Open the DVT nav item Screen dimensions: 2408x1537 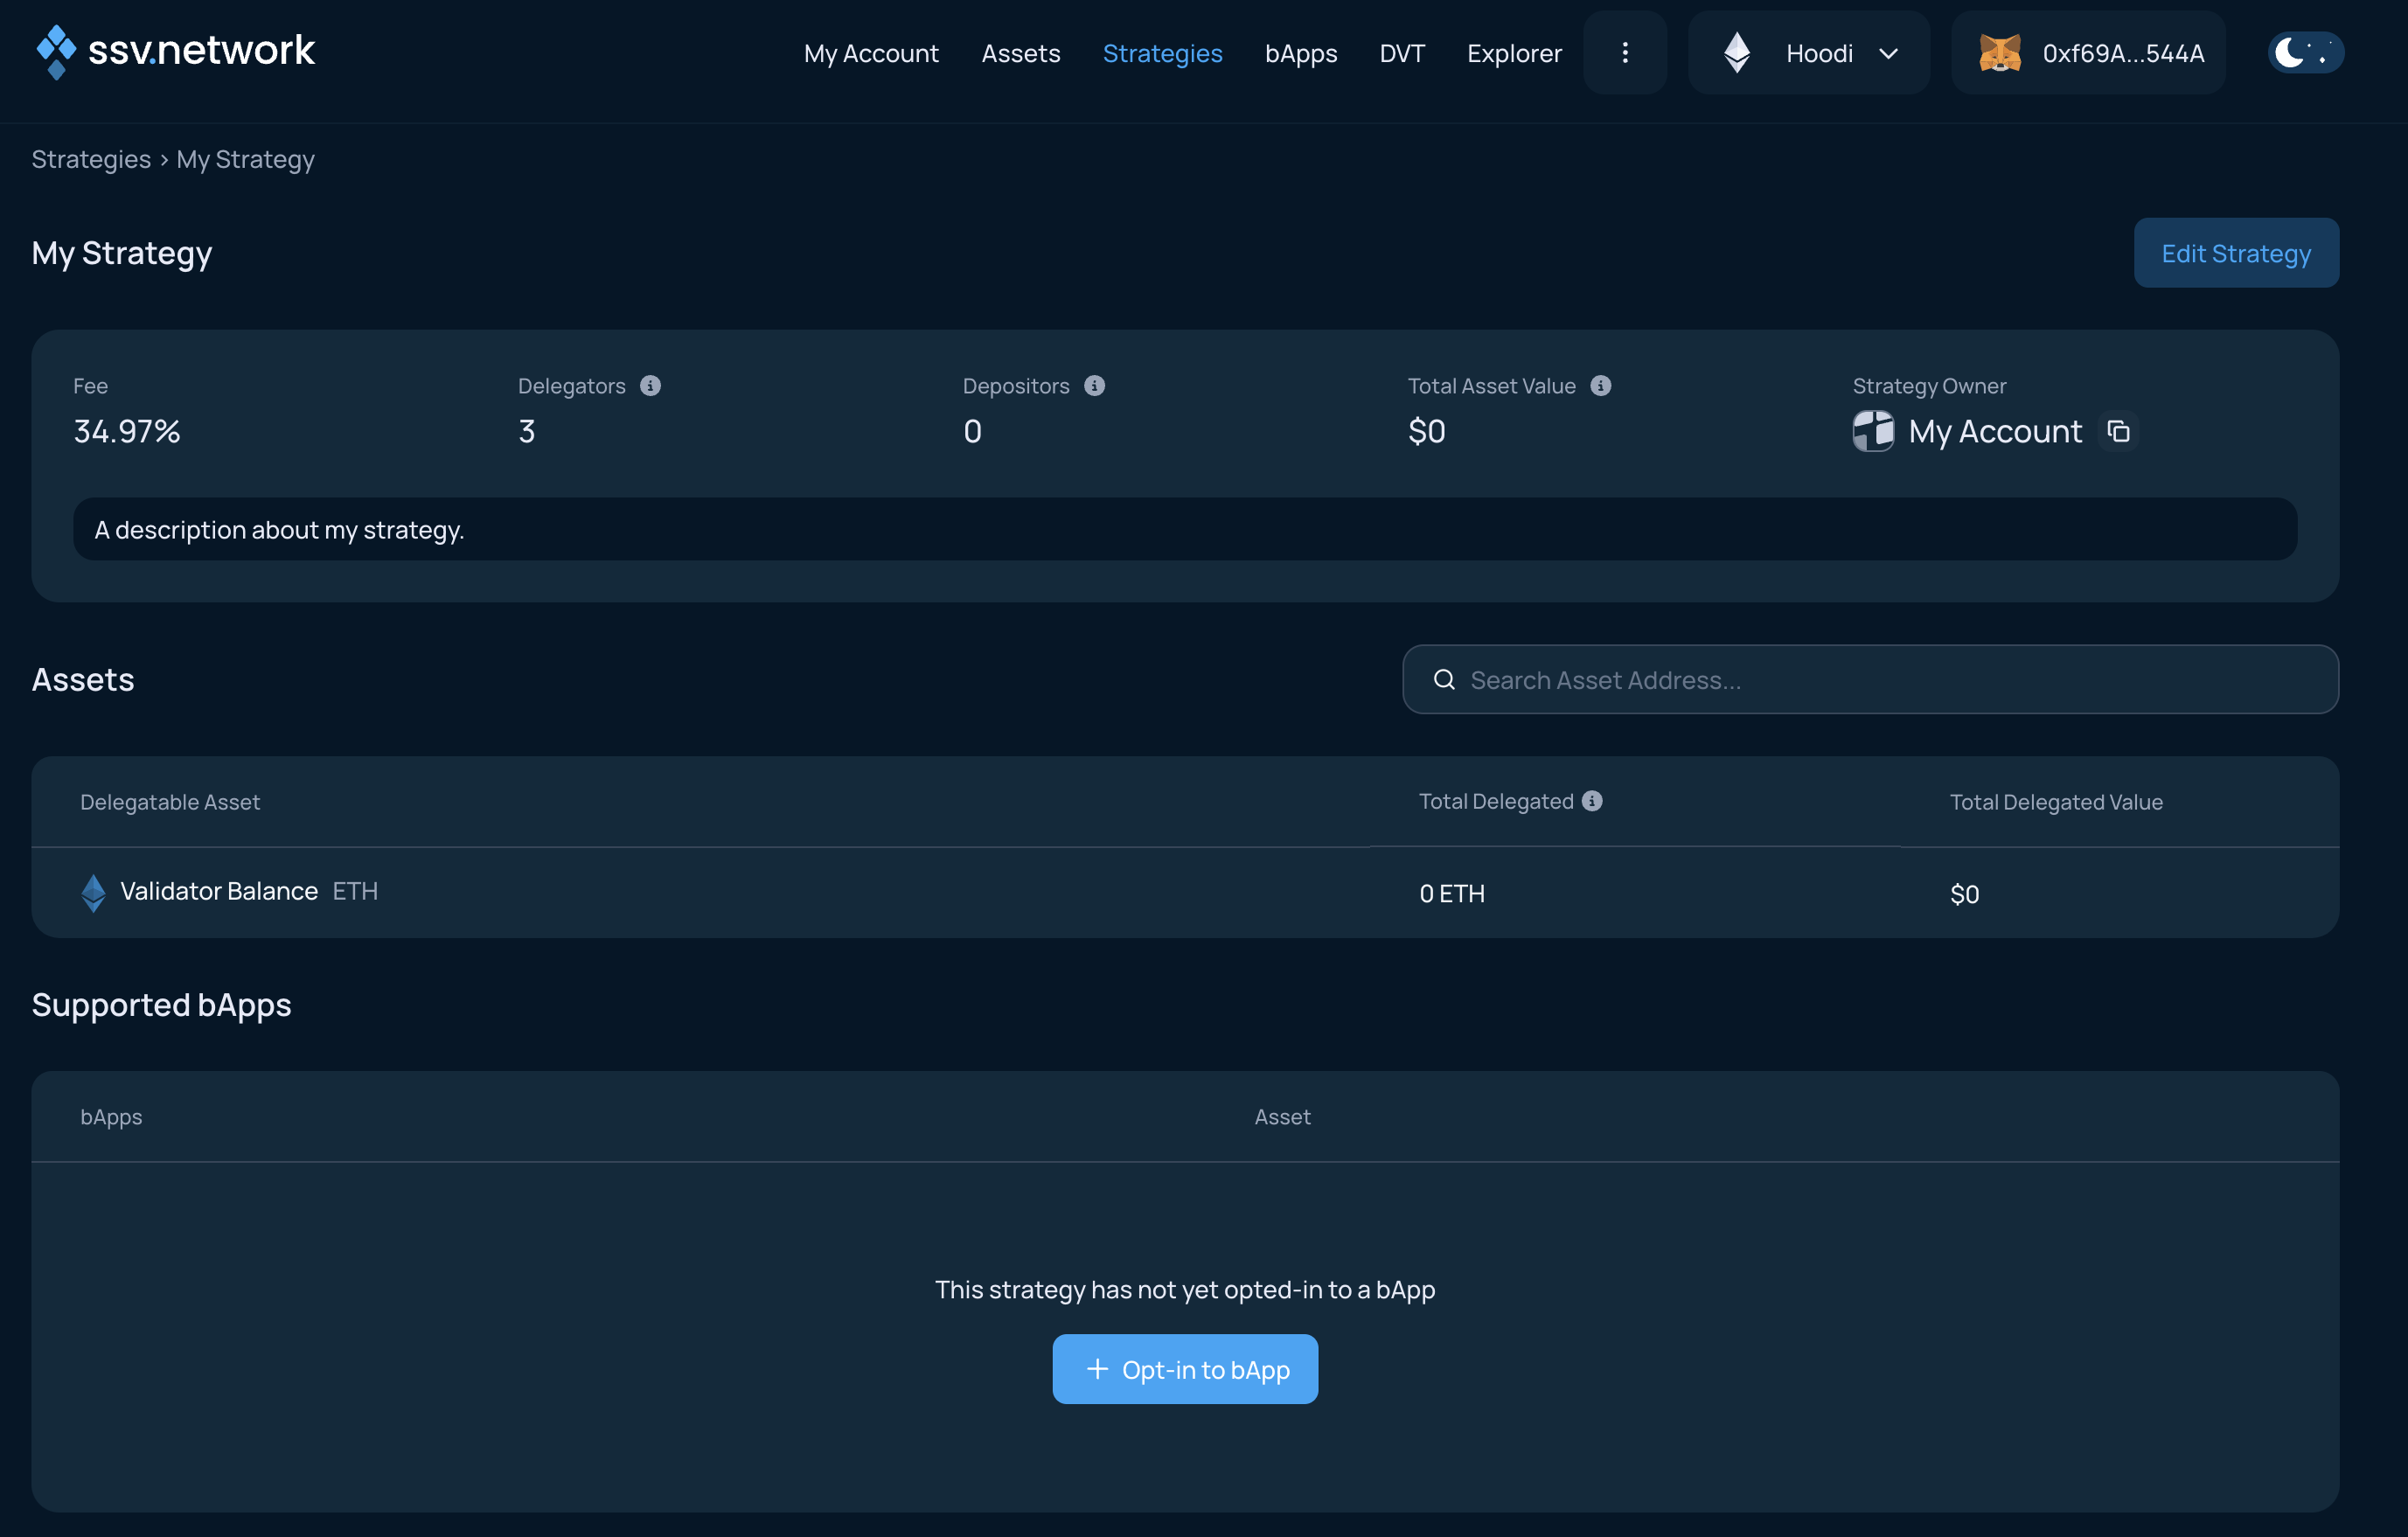(x=1402, y=53)
